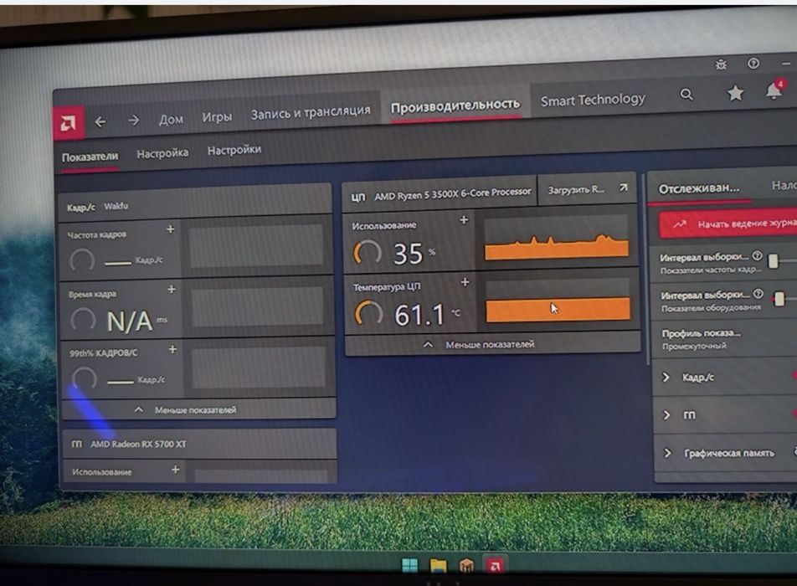
Task: Open the help question mark icon
Action: 753,64
